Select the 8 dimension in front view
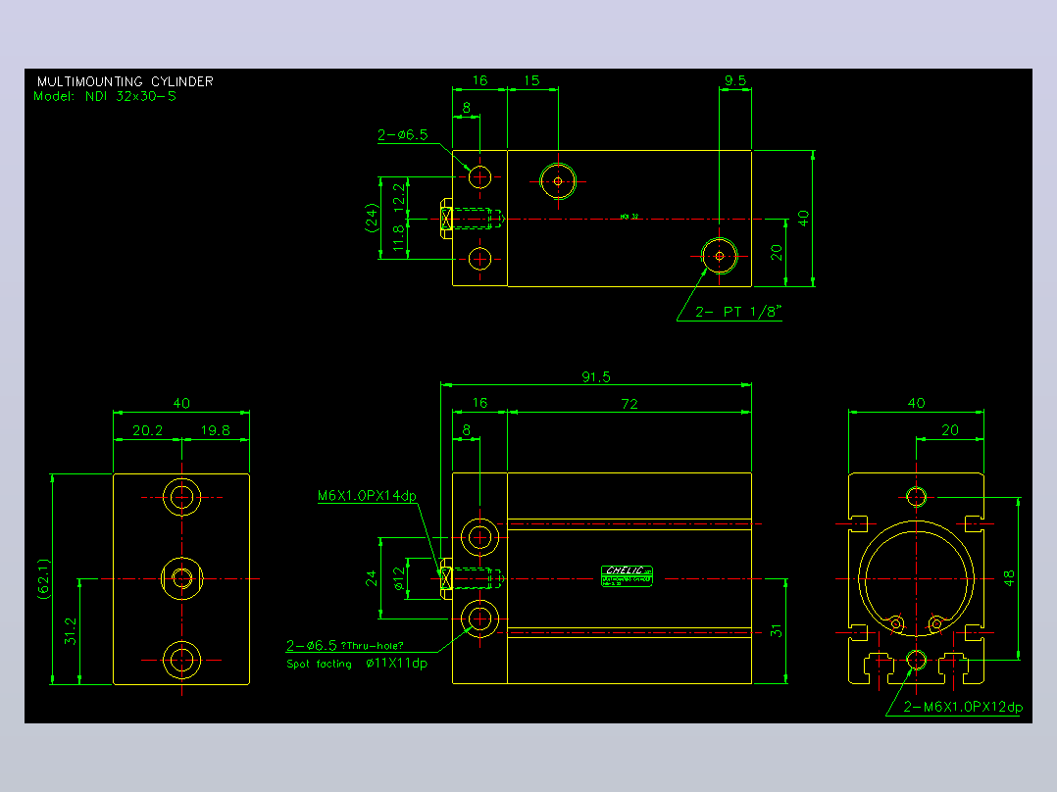The width and height of the screenshot is (1057, 792). 467,430
